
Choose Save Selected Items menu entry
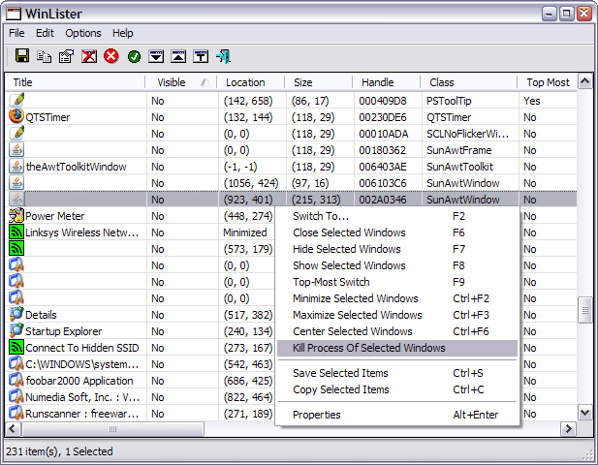coord(397,373)
